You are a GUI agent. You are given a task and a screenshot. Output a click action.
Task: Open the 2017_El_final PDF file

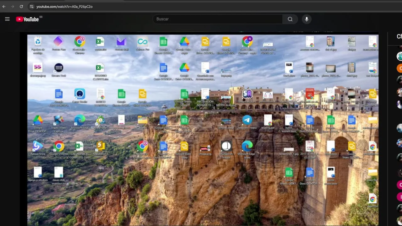310,150
